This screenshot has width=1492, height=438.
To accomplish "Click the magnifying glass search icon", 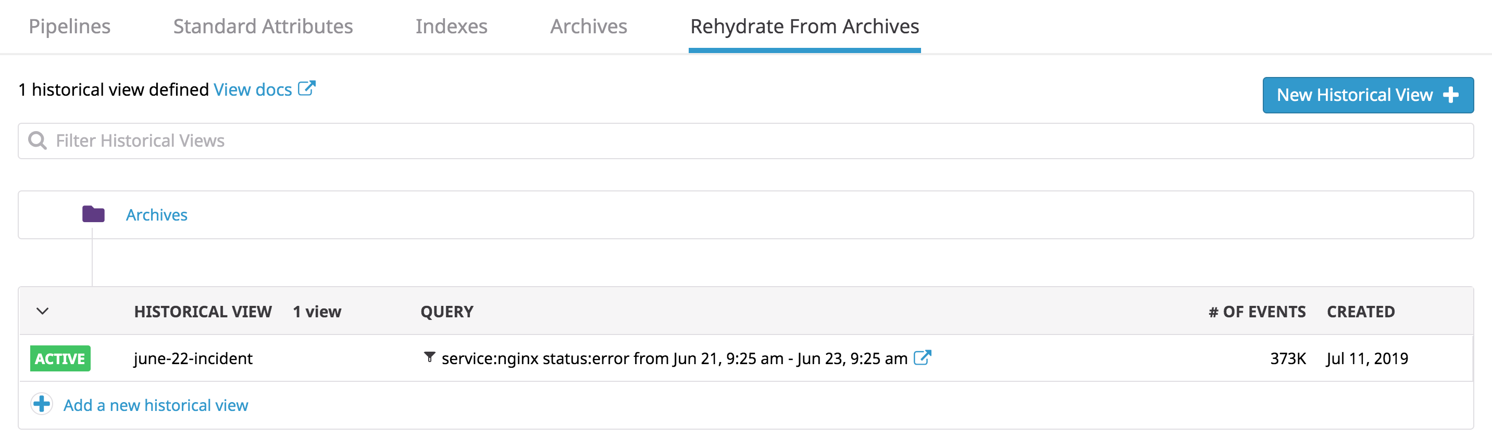I will 37,140.
